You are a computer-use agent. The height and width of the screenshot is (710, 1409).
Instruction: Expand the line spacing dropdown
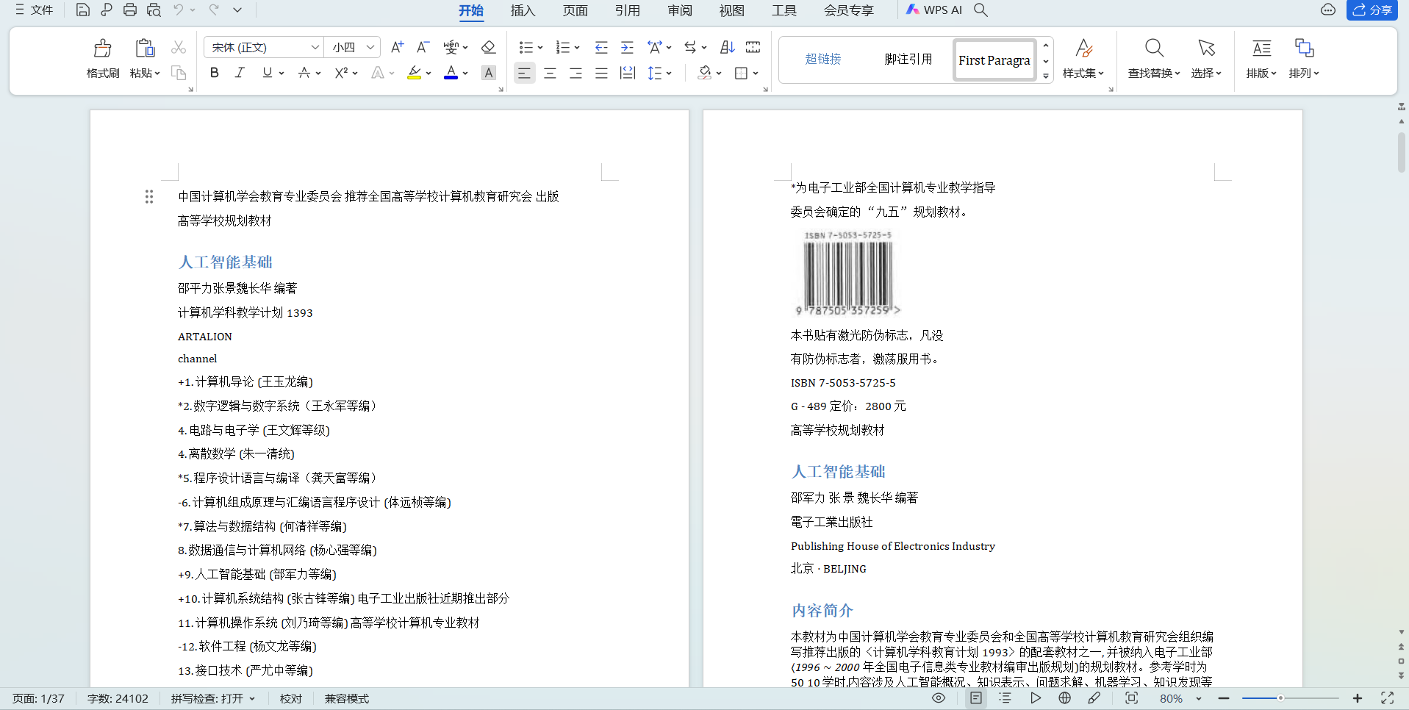pyautogui.click(x=669, y=73)
